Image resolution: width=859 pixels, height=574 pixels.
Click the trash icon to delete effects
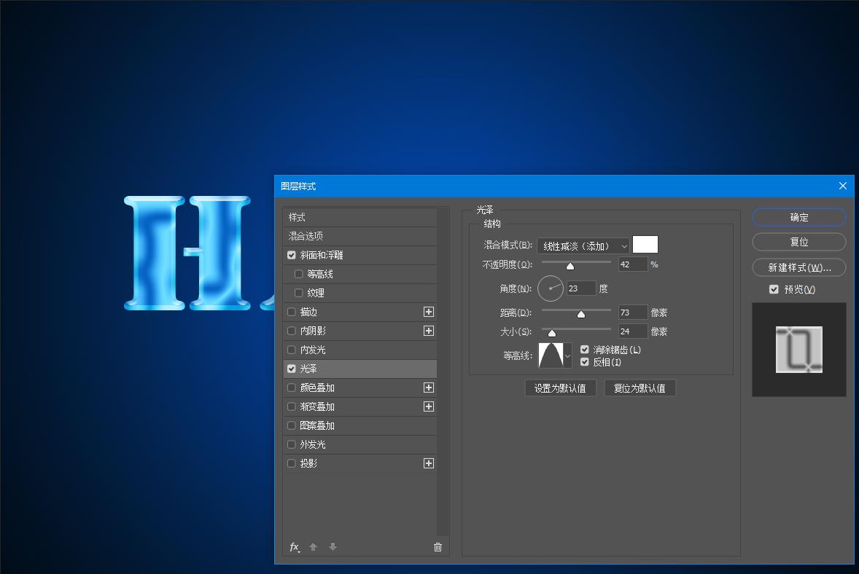pos(438,547)
